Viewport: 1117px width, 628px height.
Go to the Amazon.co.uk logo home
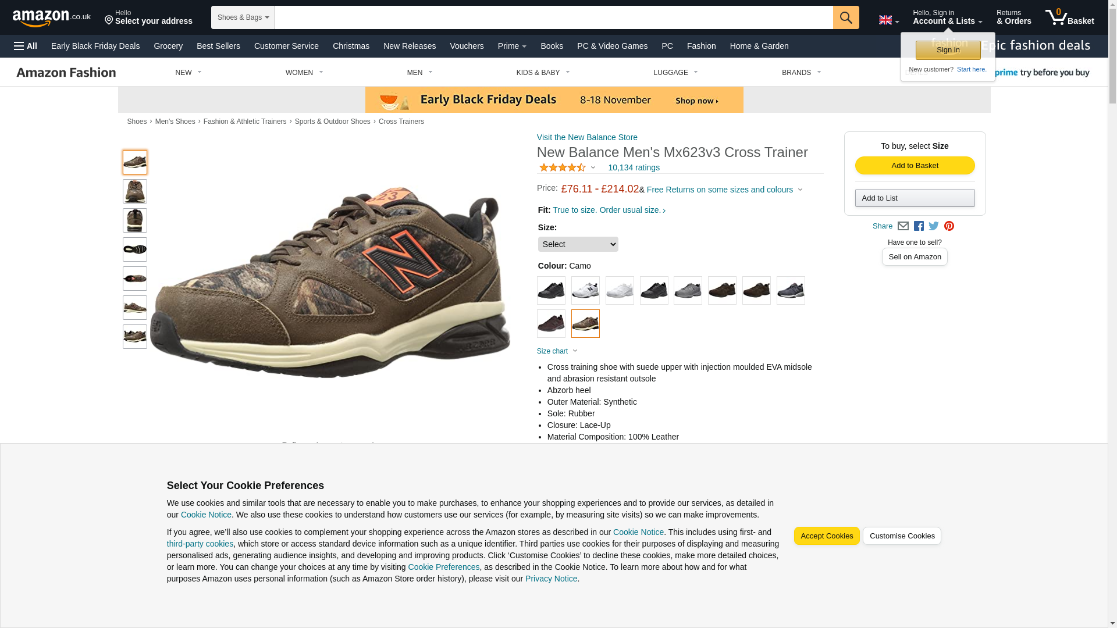(52, 18)
